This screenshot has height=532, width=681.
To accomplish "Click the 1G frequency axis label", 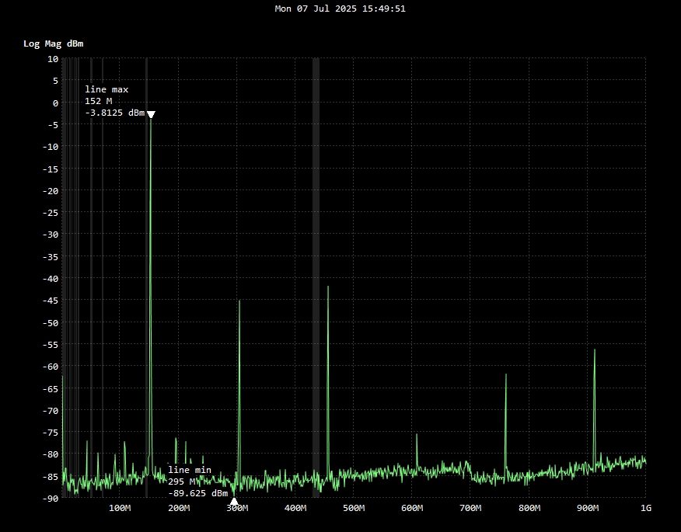I will (645, 508).
